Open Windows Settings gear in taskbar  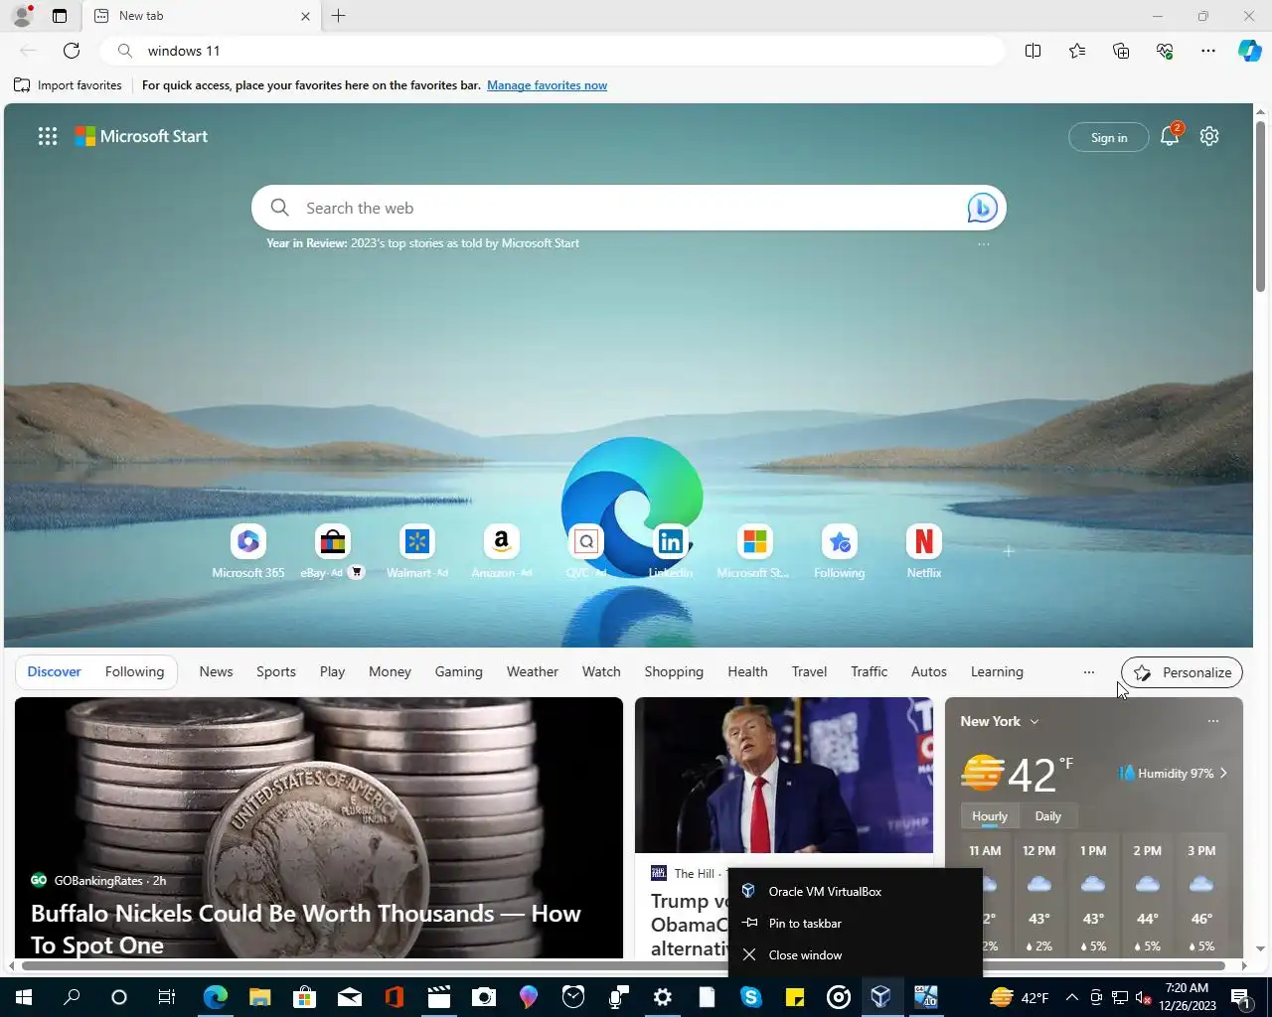click(663, 997)
